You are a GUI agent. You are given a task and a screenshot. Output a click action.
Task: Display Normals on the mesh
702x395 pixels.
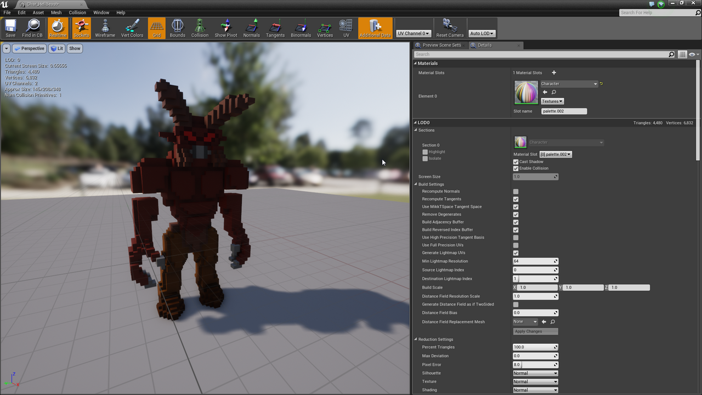[x=251, y=28]
